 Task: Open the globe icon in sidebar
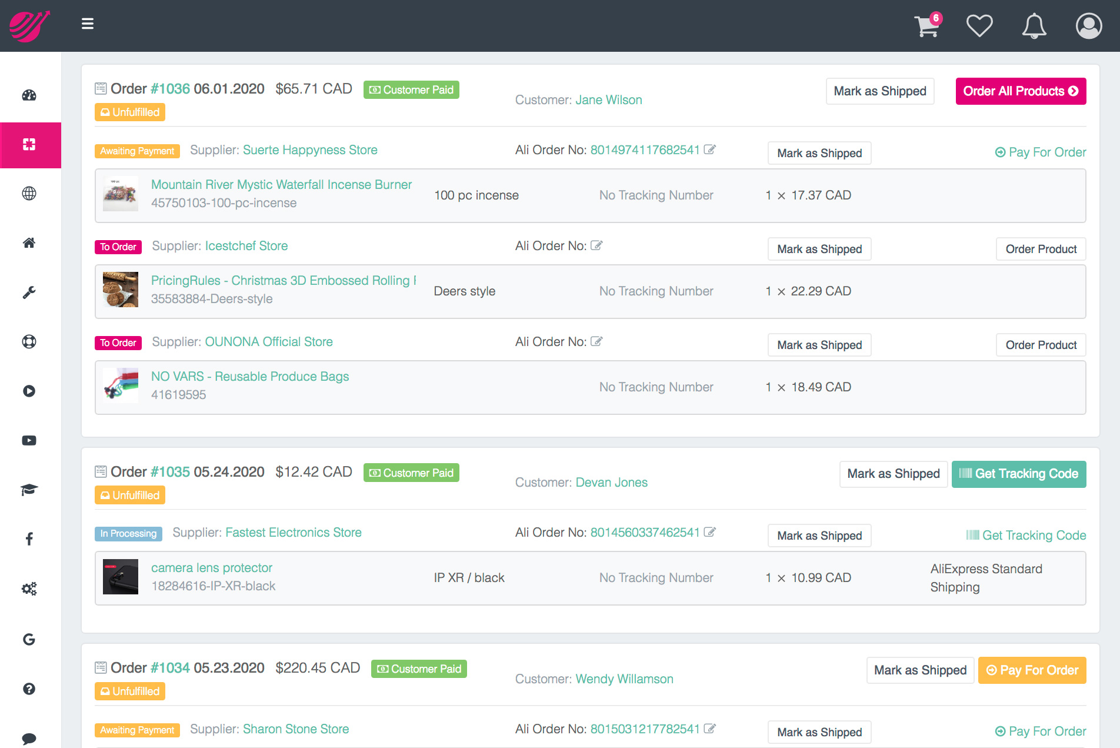coord(29,194)
